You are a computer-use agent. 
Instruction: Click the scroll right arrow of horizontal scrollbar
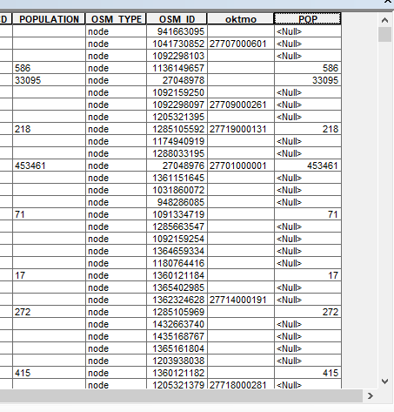point(371,395)
